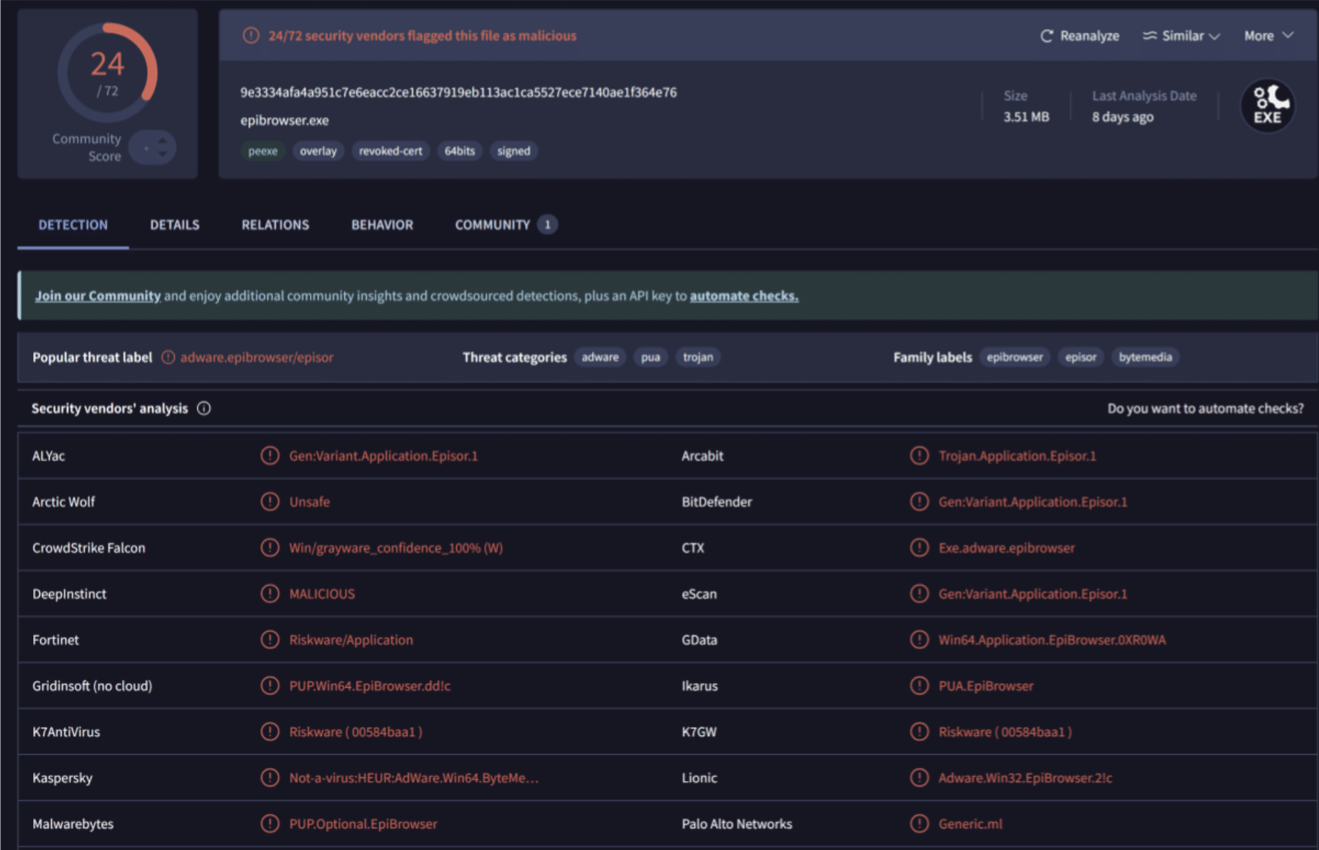The height and width of the screenshot is (850, 1319).
Task: Click the warning icon beside adware.epibrowser/episor
Action: pos(168,357)
